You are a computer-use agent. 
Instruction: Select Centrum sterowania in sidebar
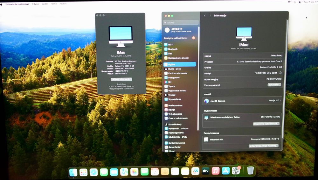coord(180,73)
